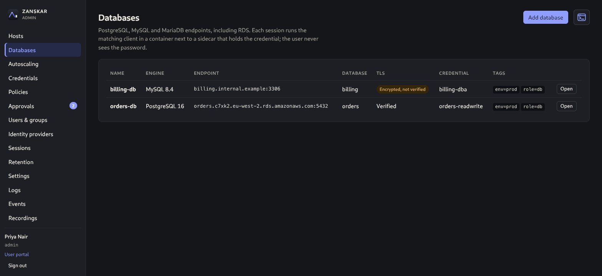View Sessions in sidebar

pyautogui.click(x=43, y=148)
